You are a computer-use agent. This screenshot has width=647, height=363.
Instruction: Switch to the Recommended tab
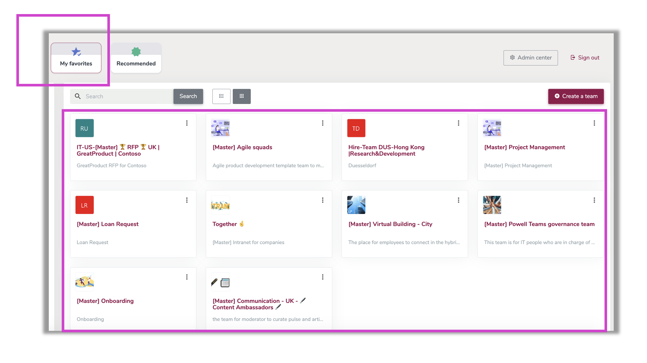pyautogui.click(x=136, y=58)
